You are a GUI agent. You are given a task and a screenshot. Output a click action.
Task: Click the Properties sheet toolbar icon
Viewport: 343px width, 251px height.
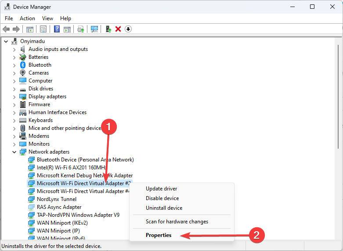point(43,29)
